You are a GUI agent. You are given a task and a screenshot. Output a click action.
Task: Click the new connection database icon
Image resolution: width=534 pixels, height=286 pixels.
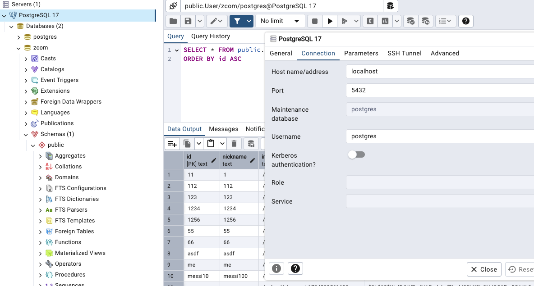[390, 6]
